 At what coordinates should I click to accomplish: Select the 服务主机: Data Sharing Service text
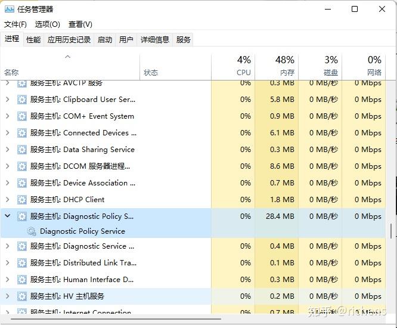pyautogui.click(x=82, y=150)
